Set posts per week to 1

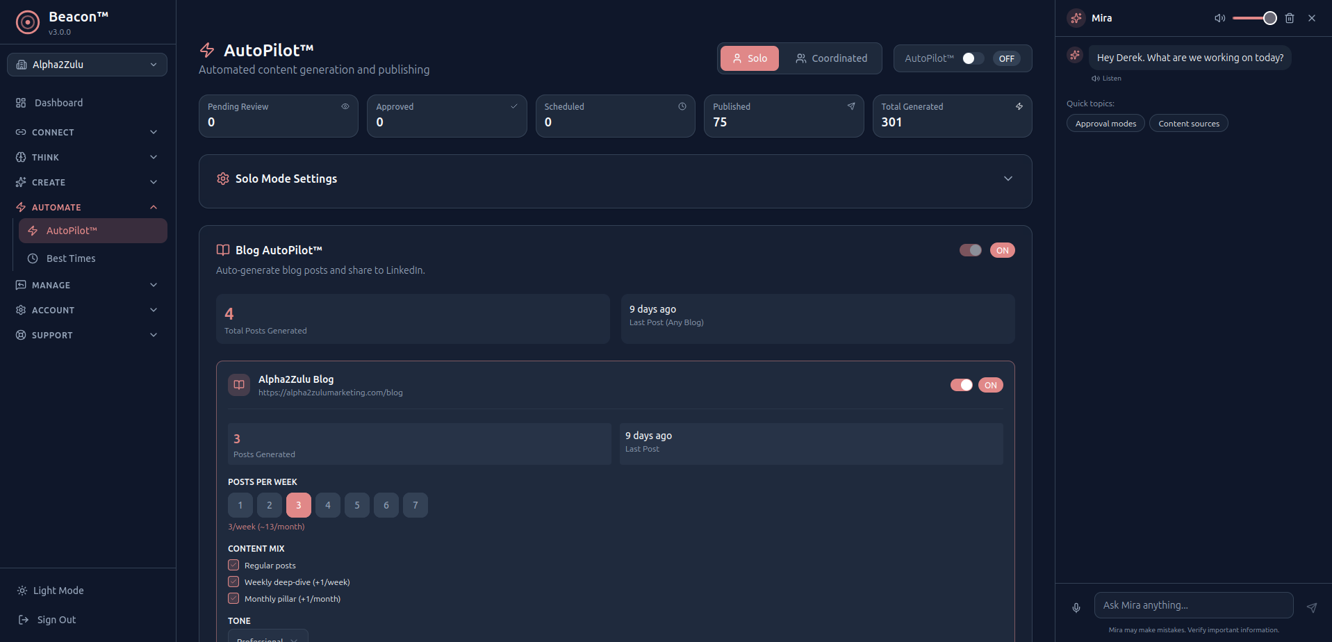(240, 505)
